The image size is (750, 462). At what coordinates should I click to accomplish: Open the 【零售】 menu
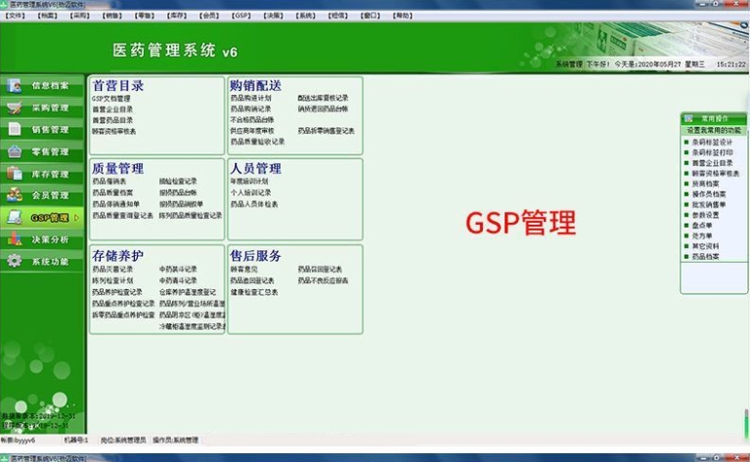pos(145,16)
